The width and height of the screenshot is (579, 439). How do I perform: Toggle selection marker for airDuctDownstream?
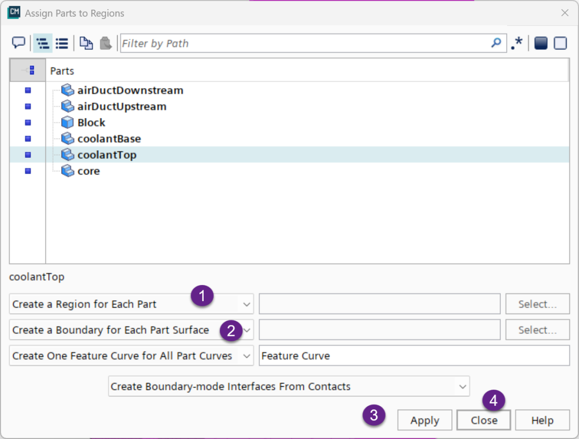(x=28, y=90)
